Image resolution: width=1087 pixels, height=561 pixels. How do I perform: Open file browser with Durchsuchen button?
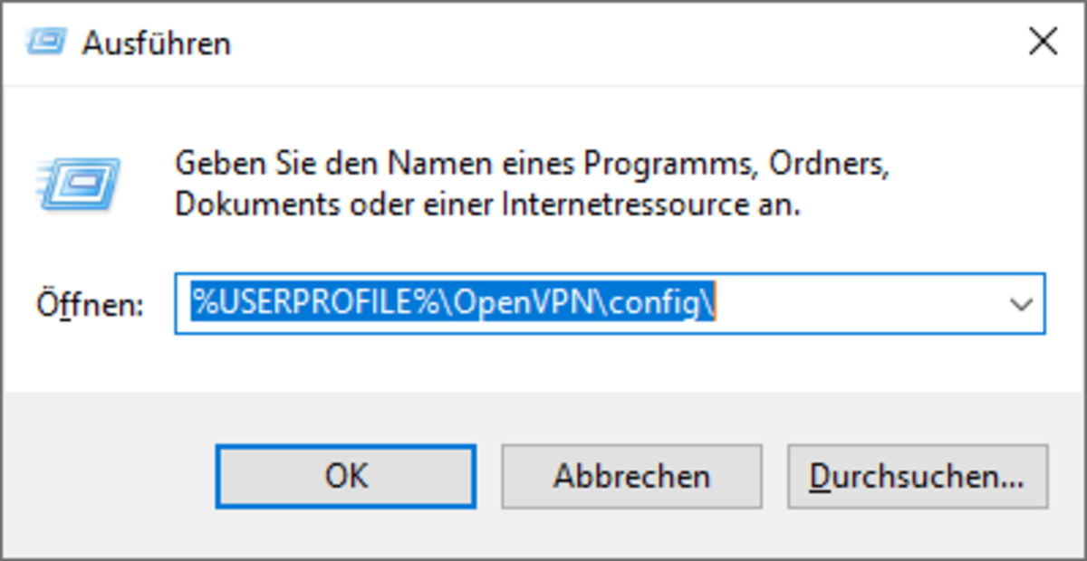click(917, 476)
